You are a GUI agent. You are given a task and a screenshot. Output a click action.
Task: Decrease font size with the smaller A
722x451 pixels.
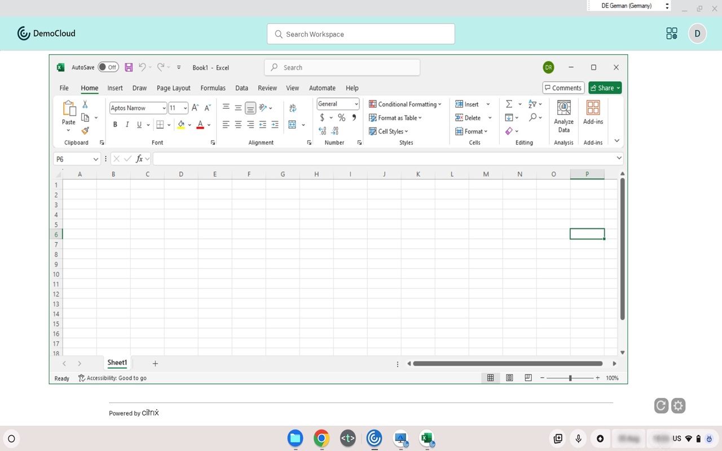click(x=208, y=108)
